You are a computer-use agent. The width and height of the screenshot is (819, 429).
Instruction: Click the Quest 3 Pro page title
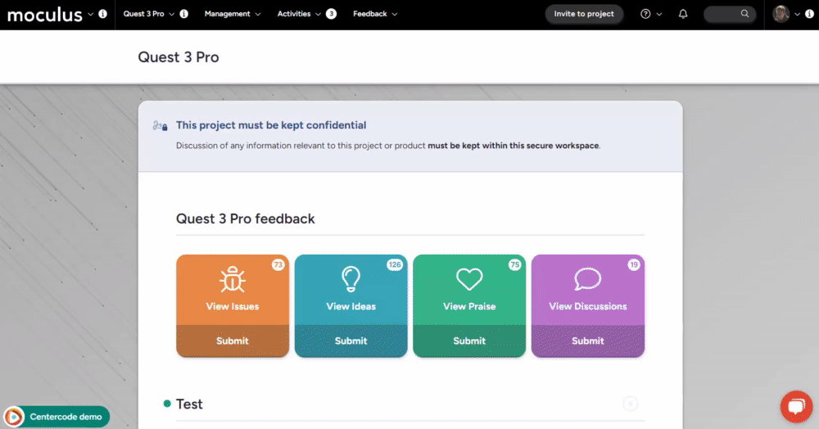pyautogui.click(x=178, y=56)
